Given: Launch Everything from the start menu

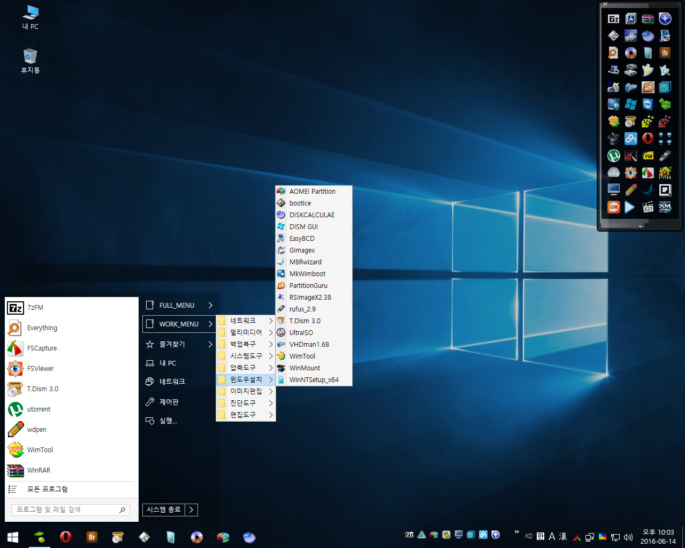Looking at the screenshot, I should click(71, 328).
